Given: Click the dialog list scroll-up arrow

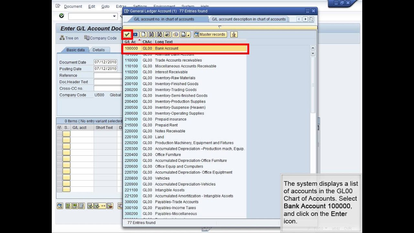Looking at the screenshot, I should point(313,48).
